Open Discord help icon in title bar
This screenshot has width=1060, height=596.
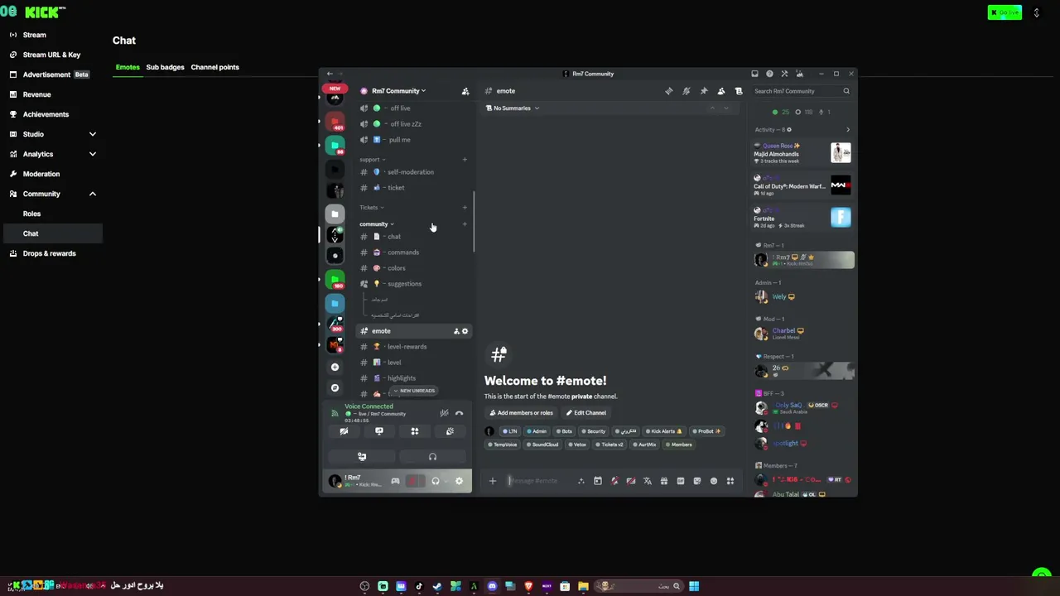769,74
